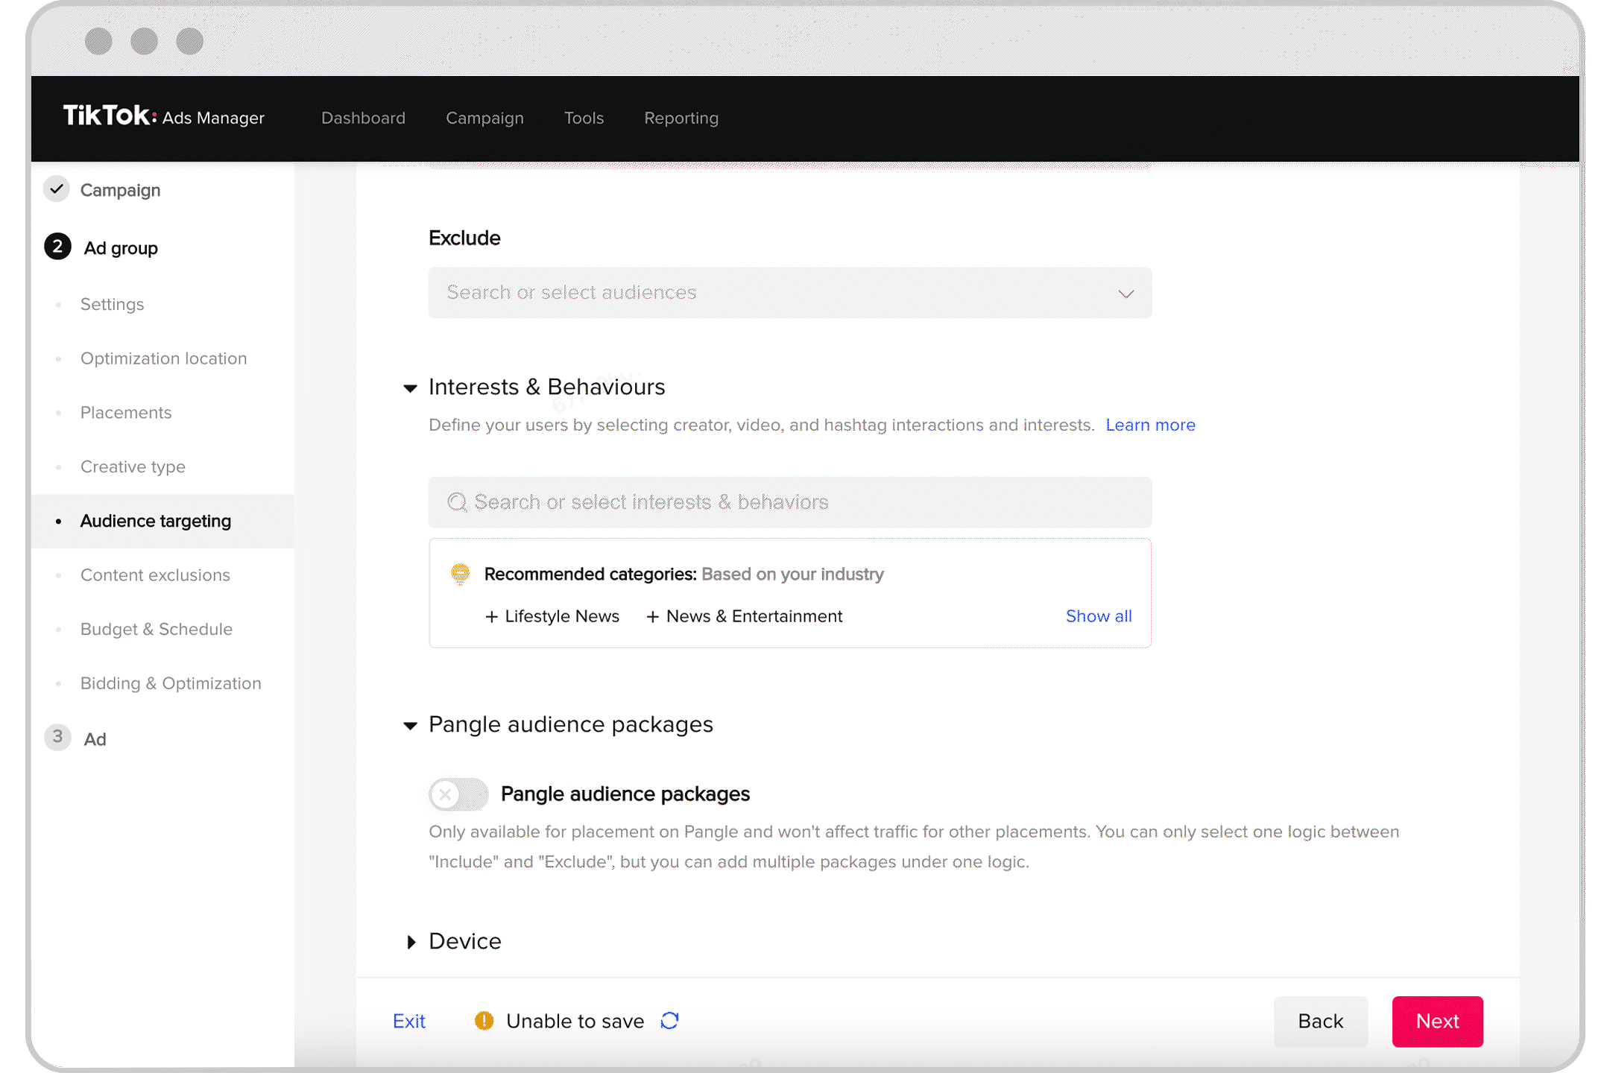Toggle the Pangle audience packages switch
The height and width of the screenshot is (1073, 1610).
coord(459,793)
